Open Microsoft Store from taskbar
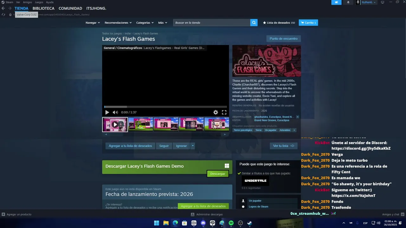Image resolution: width=406 pixels, height=228 pixels. click(x=185, y=223)
